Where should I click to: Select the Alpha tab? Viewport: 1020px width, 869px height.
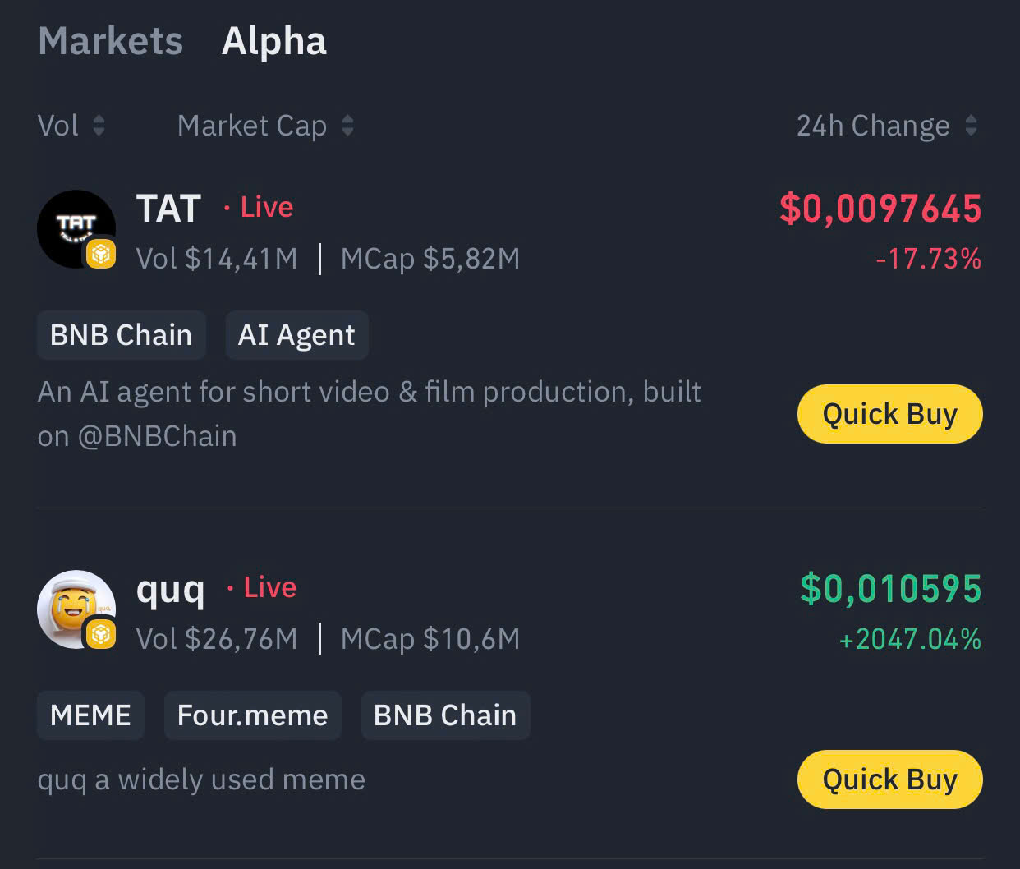pyautogui.click(x=273, y=41)
